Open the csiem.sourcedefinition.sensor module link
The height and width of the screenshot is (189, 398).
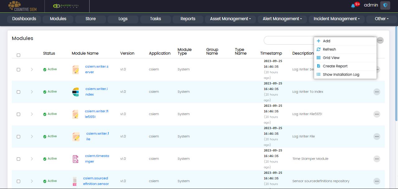pyautogui.click(x=96, y=181)
